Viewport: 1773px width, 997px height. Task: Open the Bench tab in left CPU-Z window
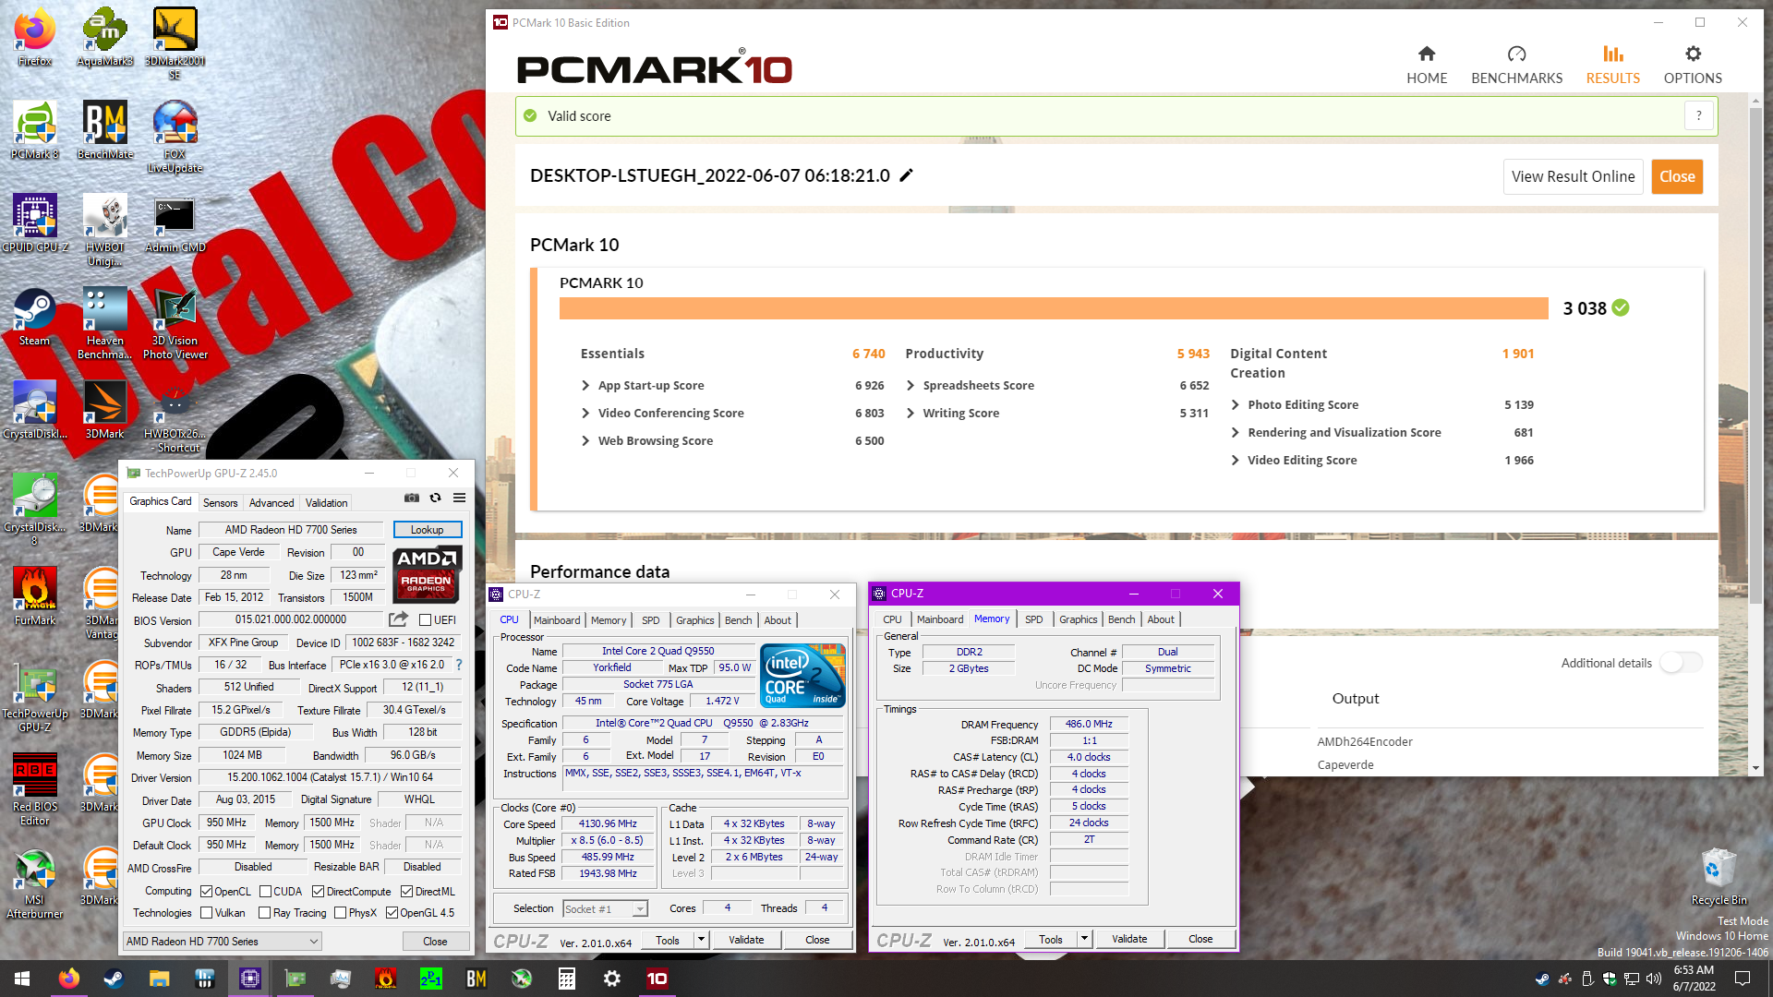(738, 620)
